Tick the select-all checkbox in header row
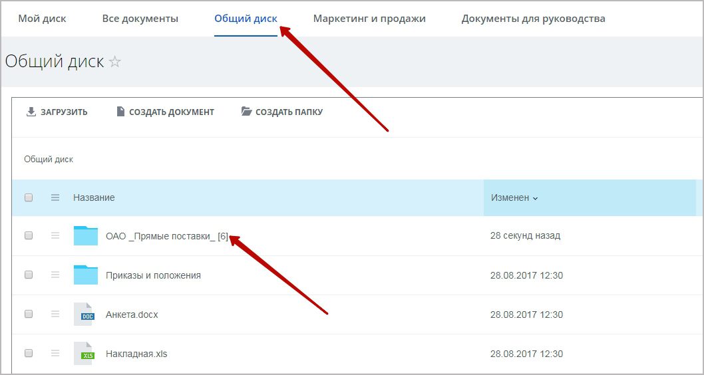704x375 pixels. [29, 197]
